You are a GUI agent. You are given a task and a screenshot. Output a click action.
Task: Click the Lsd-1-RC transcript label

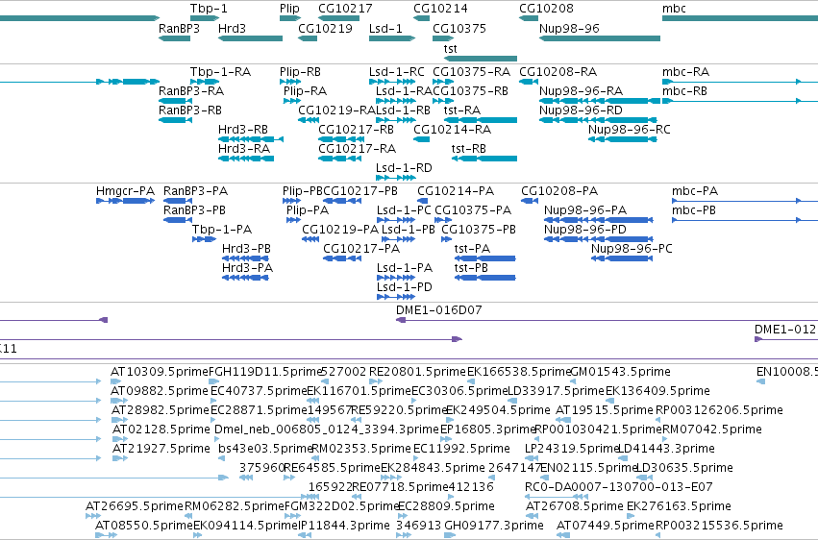[396, 72]
